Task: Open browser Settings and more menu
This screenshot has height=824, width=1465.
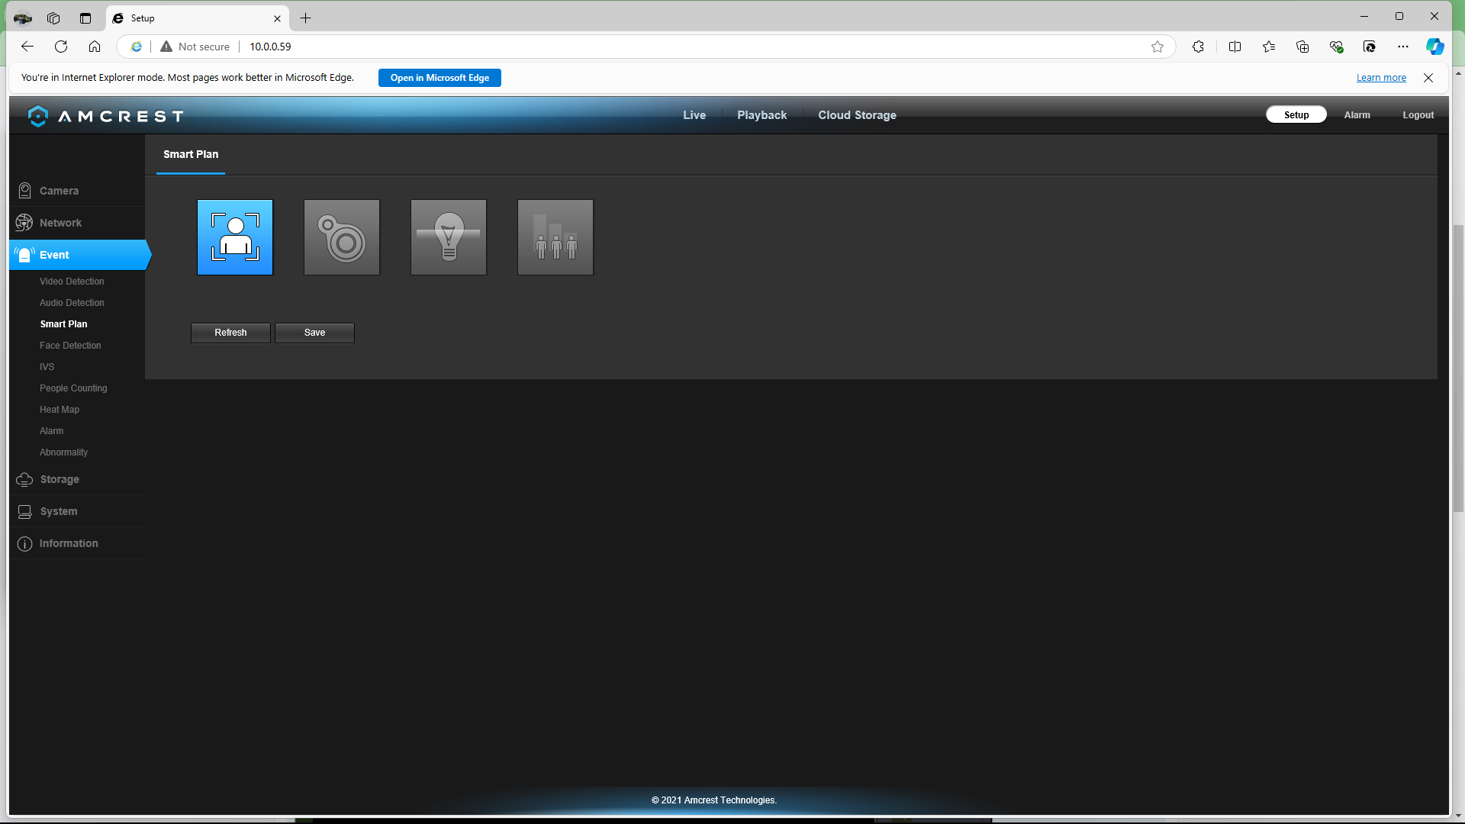Action: (1403, 47)
